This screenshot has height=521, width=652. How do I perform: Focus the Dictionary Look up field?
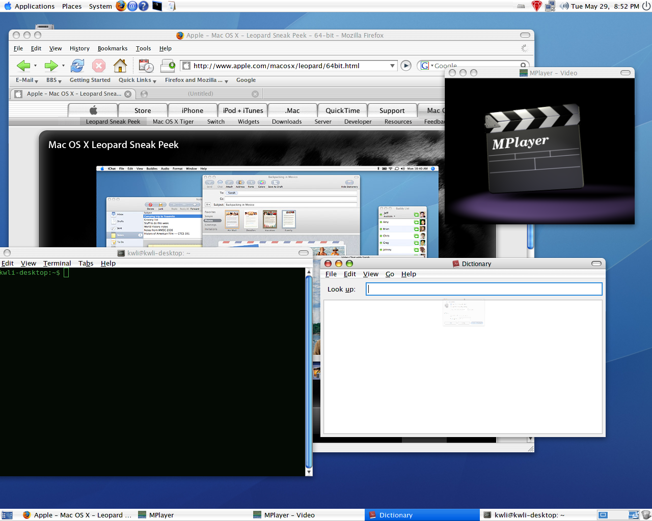point(484,289)
